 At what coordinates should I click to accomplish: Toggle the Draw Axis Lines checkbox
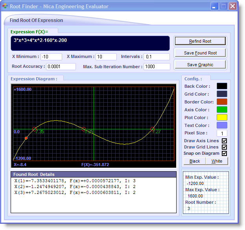coord(225,141)
